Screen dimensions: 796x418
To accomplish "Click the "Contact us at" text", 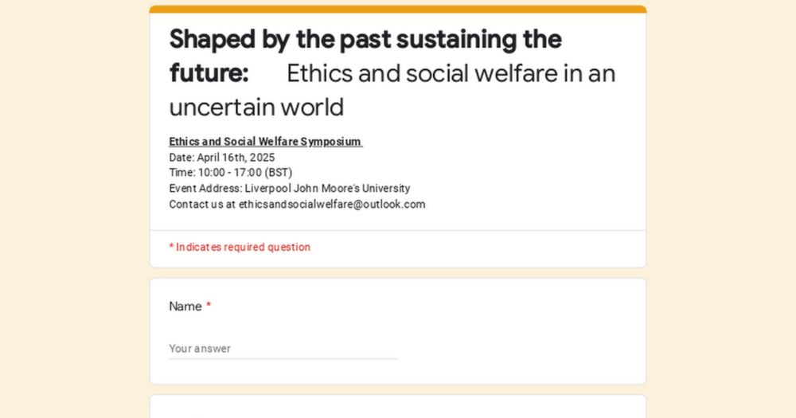I will click(x=202, y=205).
